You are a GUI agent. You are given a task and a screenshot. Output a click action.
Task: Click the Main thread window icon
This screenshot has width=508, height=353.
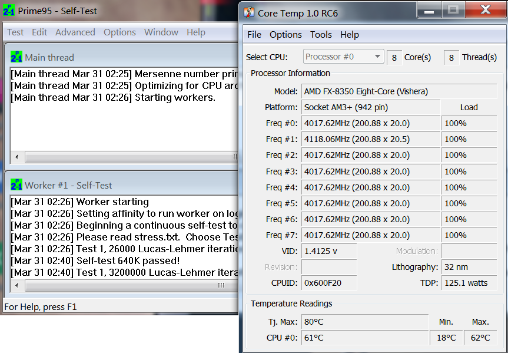16,57
